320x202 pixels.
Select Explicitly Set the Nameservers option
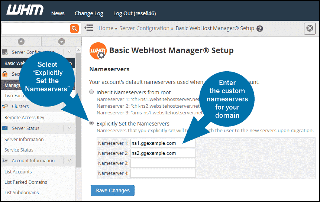[92, 124]
